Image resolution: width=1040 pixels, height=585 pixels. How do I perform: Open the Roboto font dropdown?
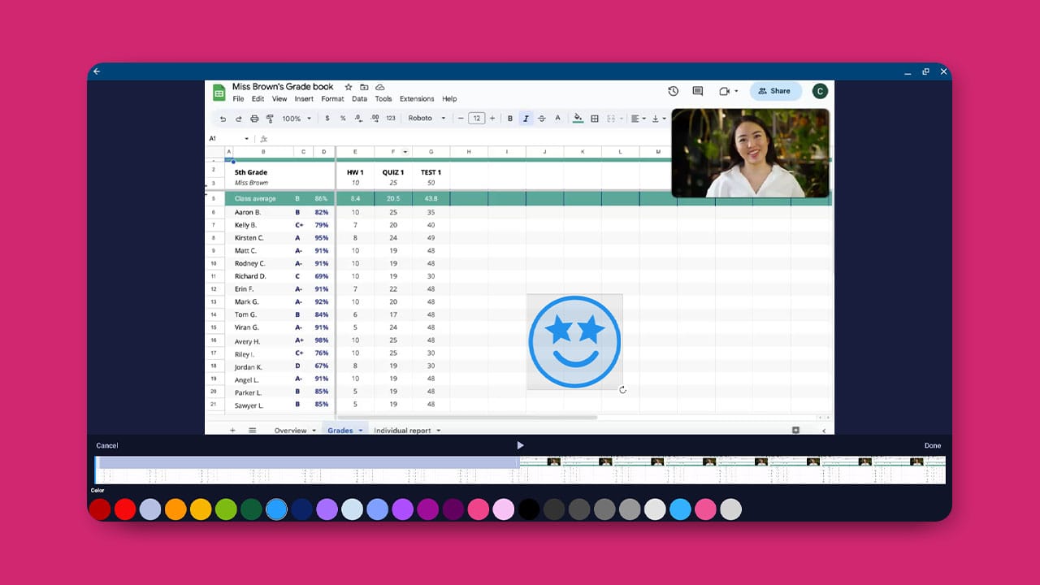(x=427, y=119)
